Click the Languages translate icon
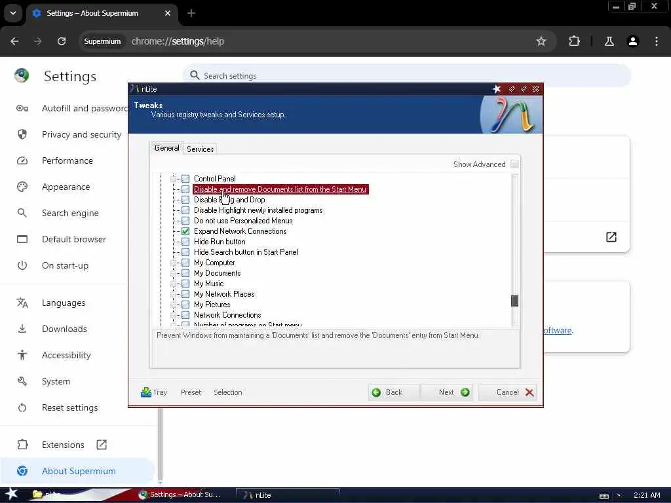Image resolution: width=671 pixels, height=503 pixels. coord(22,303)
